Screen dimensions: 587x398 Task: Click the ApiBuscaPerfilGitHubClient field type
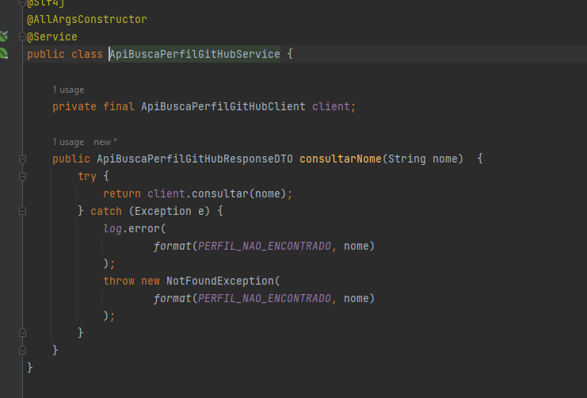(x=223, y=106)
